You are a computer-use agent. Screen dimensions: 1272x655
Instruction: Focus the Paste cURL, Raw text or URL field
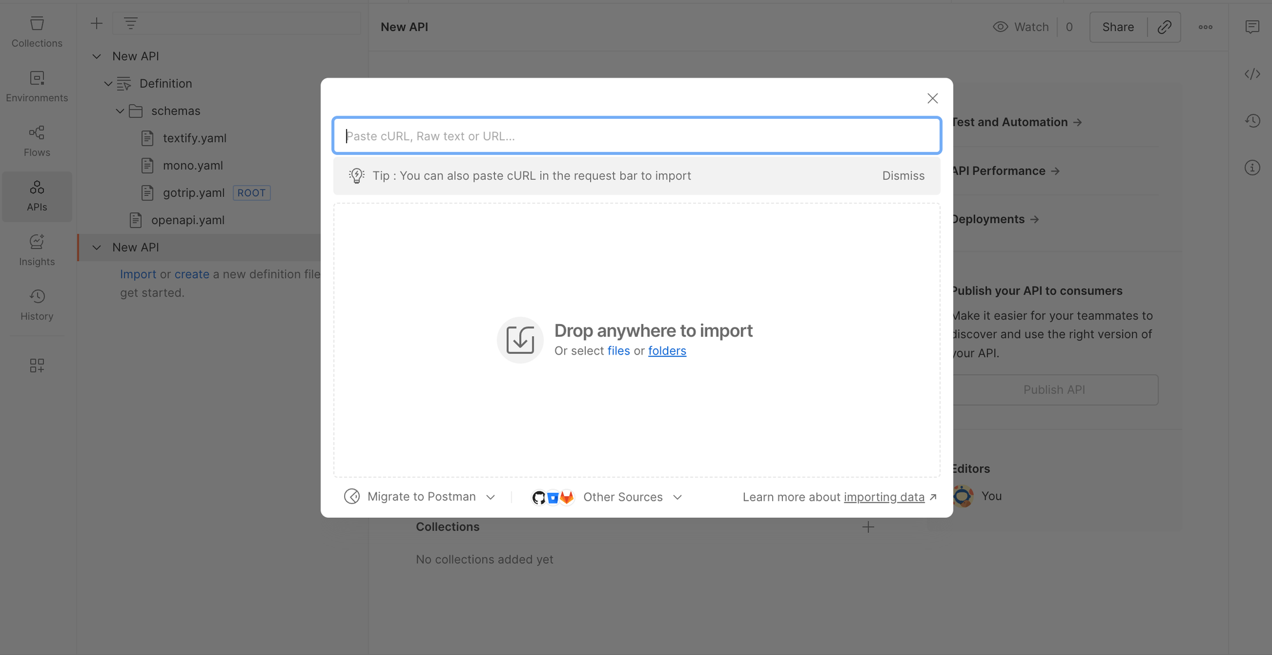tap(636, 136)
